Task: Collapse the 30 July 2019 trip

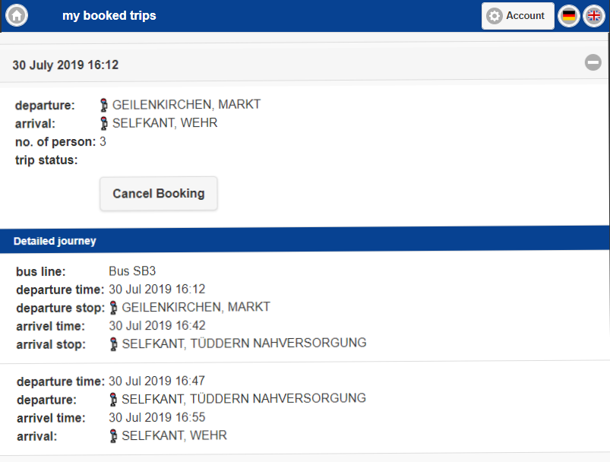Action: (593, 62)
